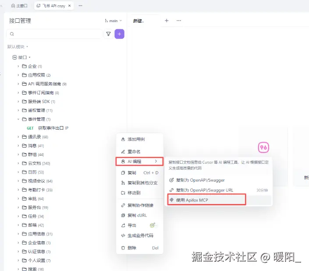
Task: Choose 复制协作链接 menu entry
Action: (x=139, y=205)
